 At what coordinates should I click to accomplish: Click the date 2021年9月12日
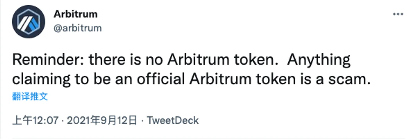pos(102,120)
